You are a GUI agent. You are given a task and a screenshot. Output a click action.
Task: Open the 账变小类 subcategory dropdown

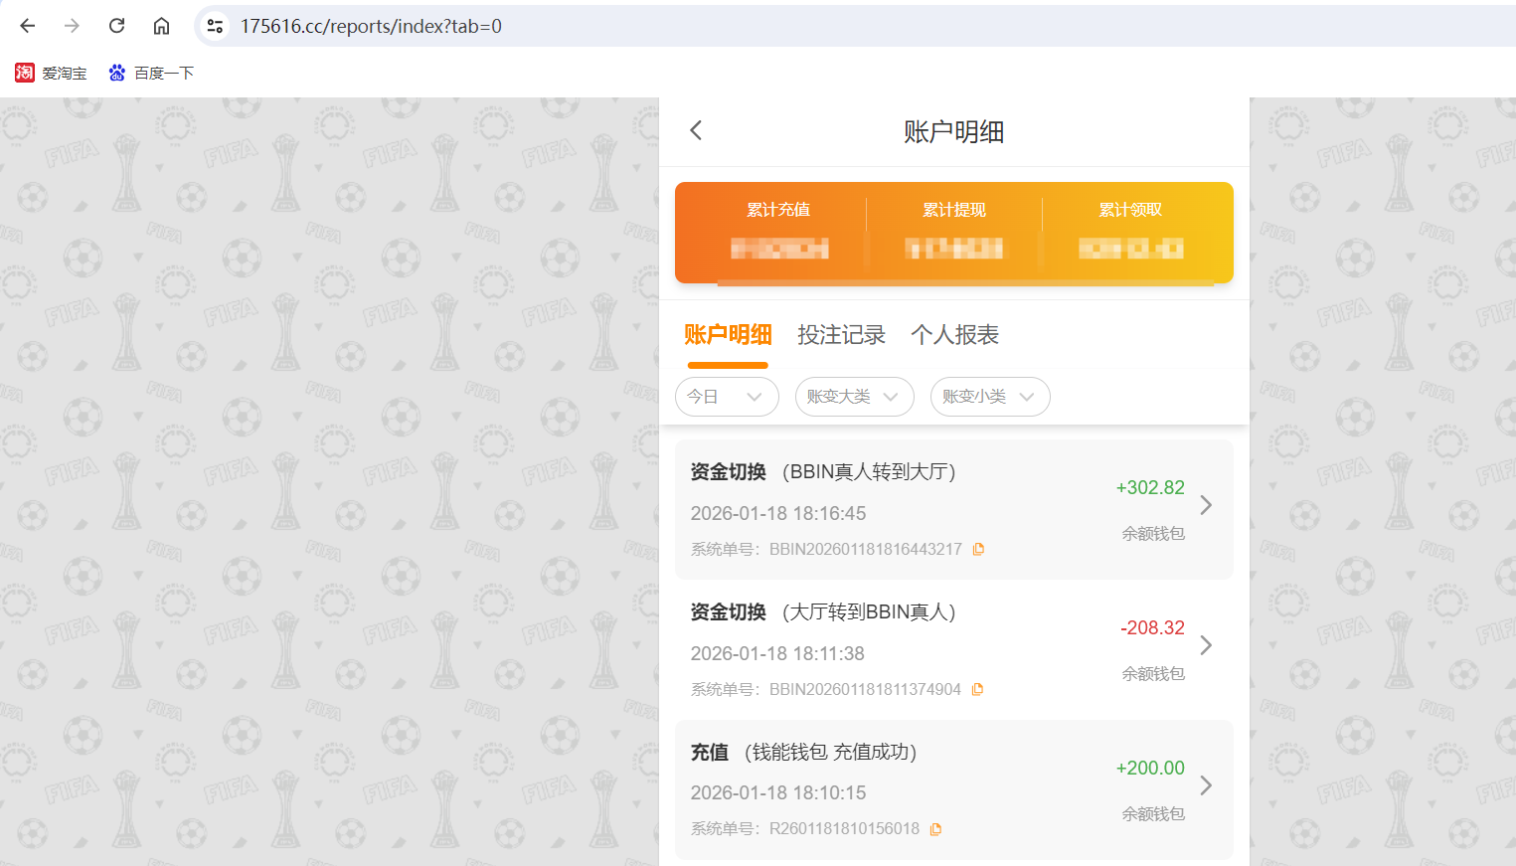pos(990,397)
